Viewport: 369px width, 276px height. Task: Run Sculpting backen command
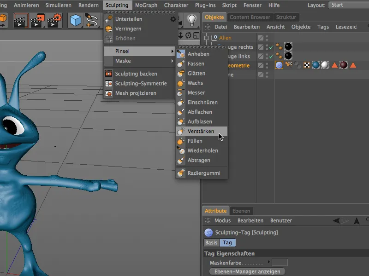pyautogui.click(x=140, y=74)
